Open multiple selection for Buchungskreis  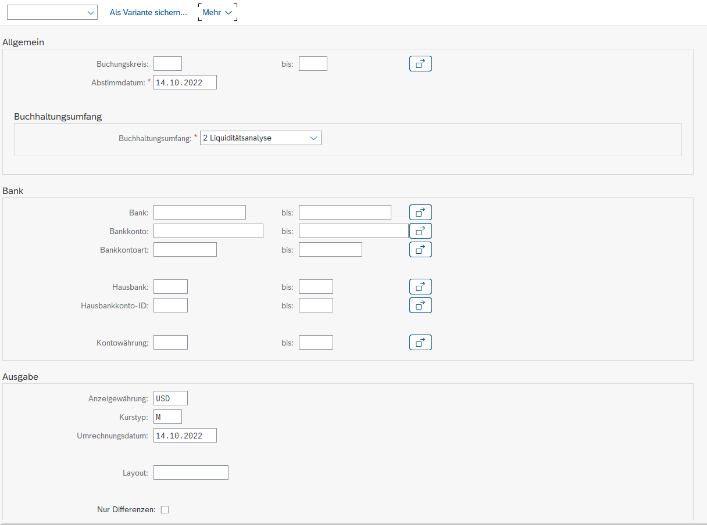point(420,64)
